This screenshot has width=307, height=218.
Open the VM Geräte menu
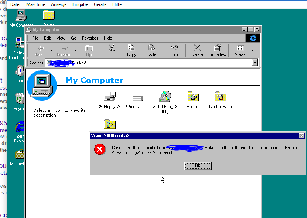(x=100, y=4)
